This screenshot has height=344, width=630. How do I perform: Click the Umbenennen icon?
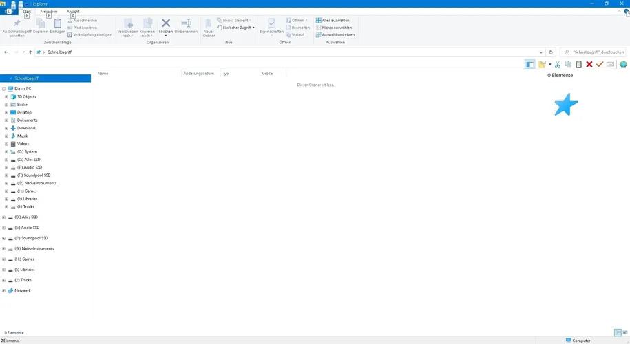coord(186,23)
